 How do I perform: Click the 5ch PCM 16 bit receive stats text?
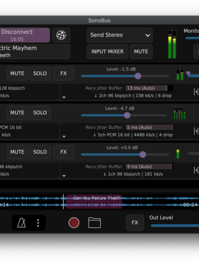coord(133,135)
